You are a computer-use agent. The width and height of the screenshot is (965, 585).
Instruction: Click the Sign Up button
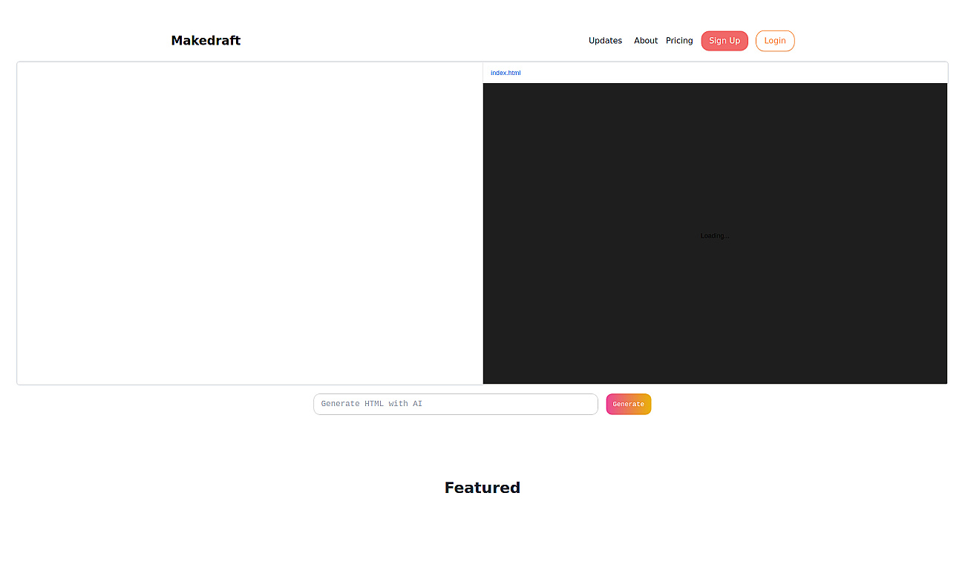(x=724, y=41)
